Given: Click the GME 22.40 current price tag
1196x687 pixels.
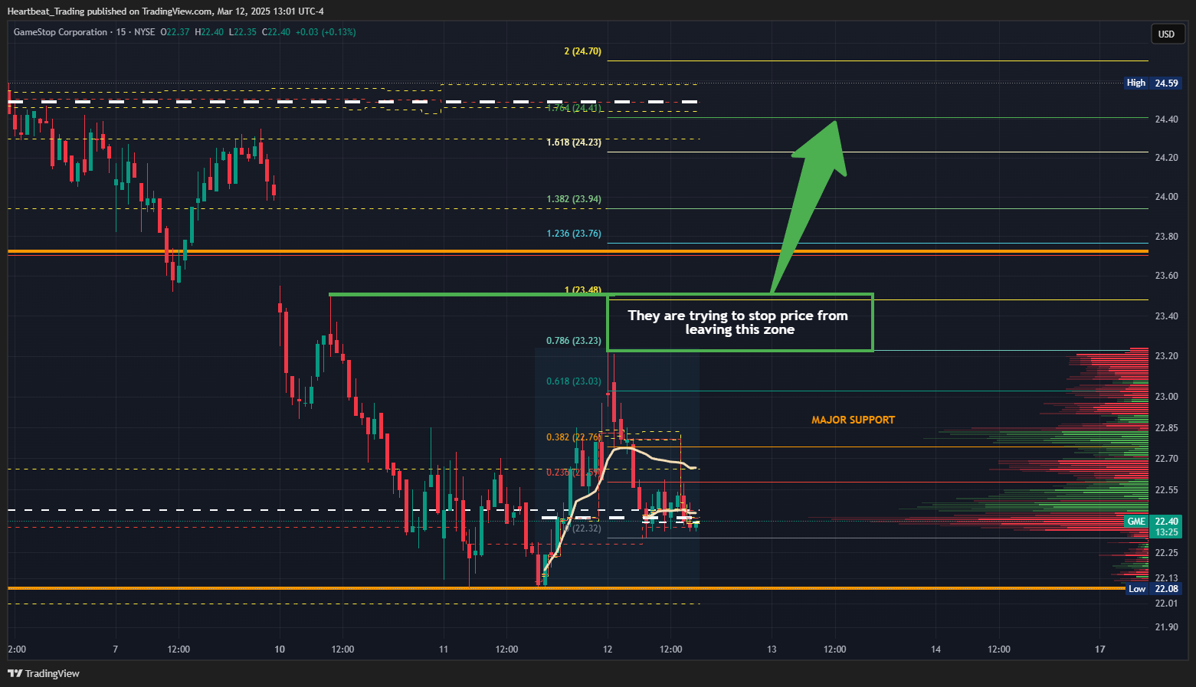Looking at the screenshot, I should coord(1152,521).
